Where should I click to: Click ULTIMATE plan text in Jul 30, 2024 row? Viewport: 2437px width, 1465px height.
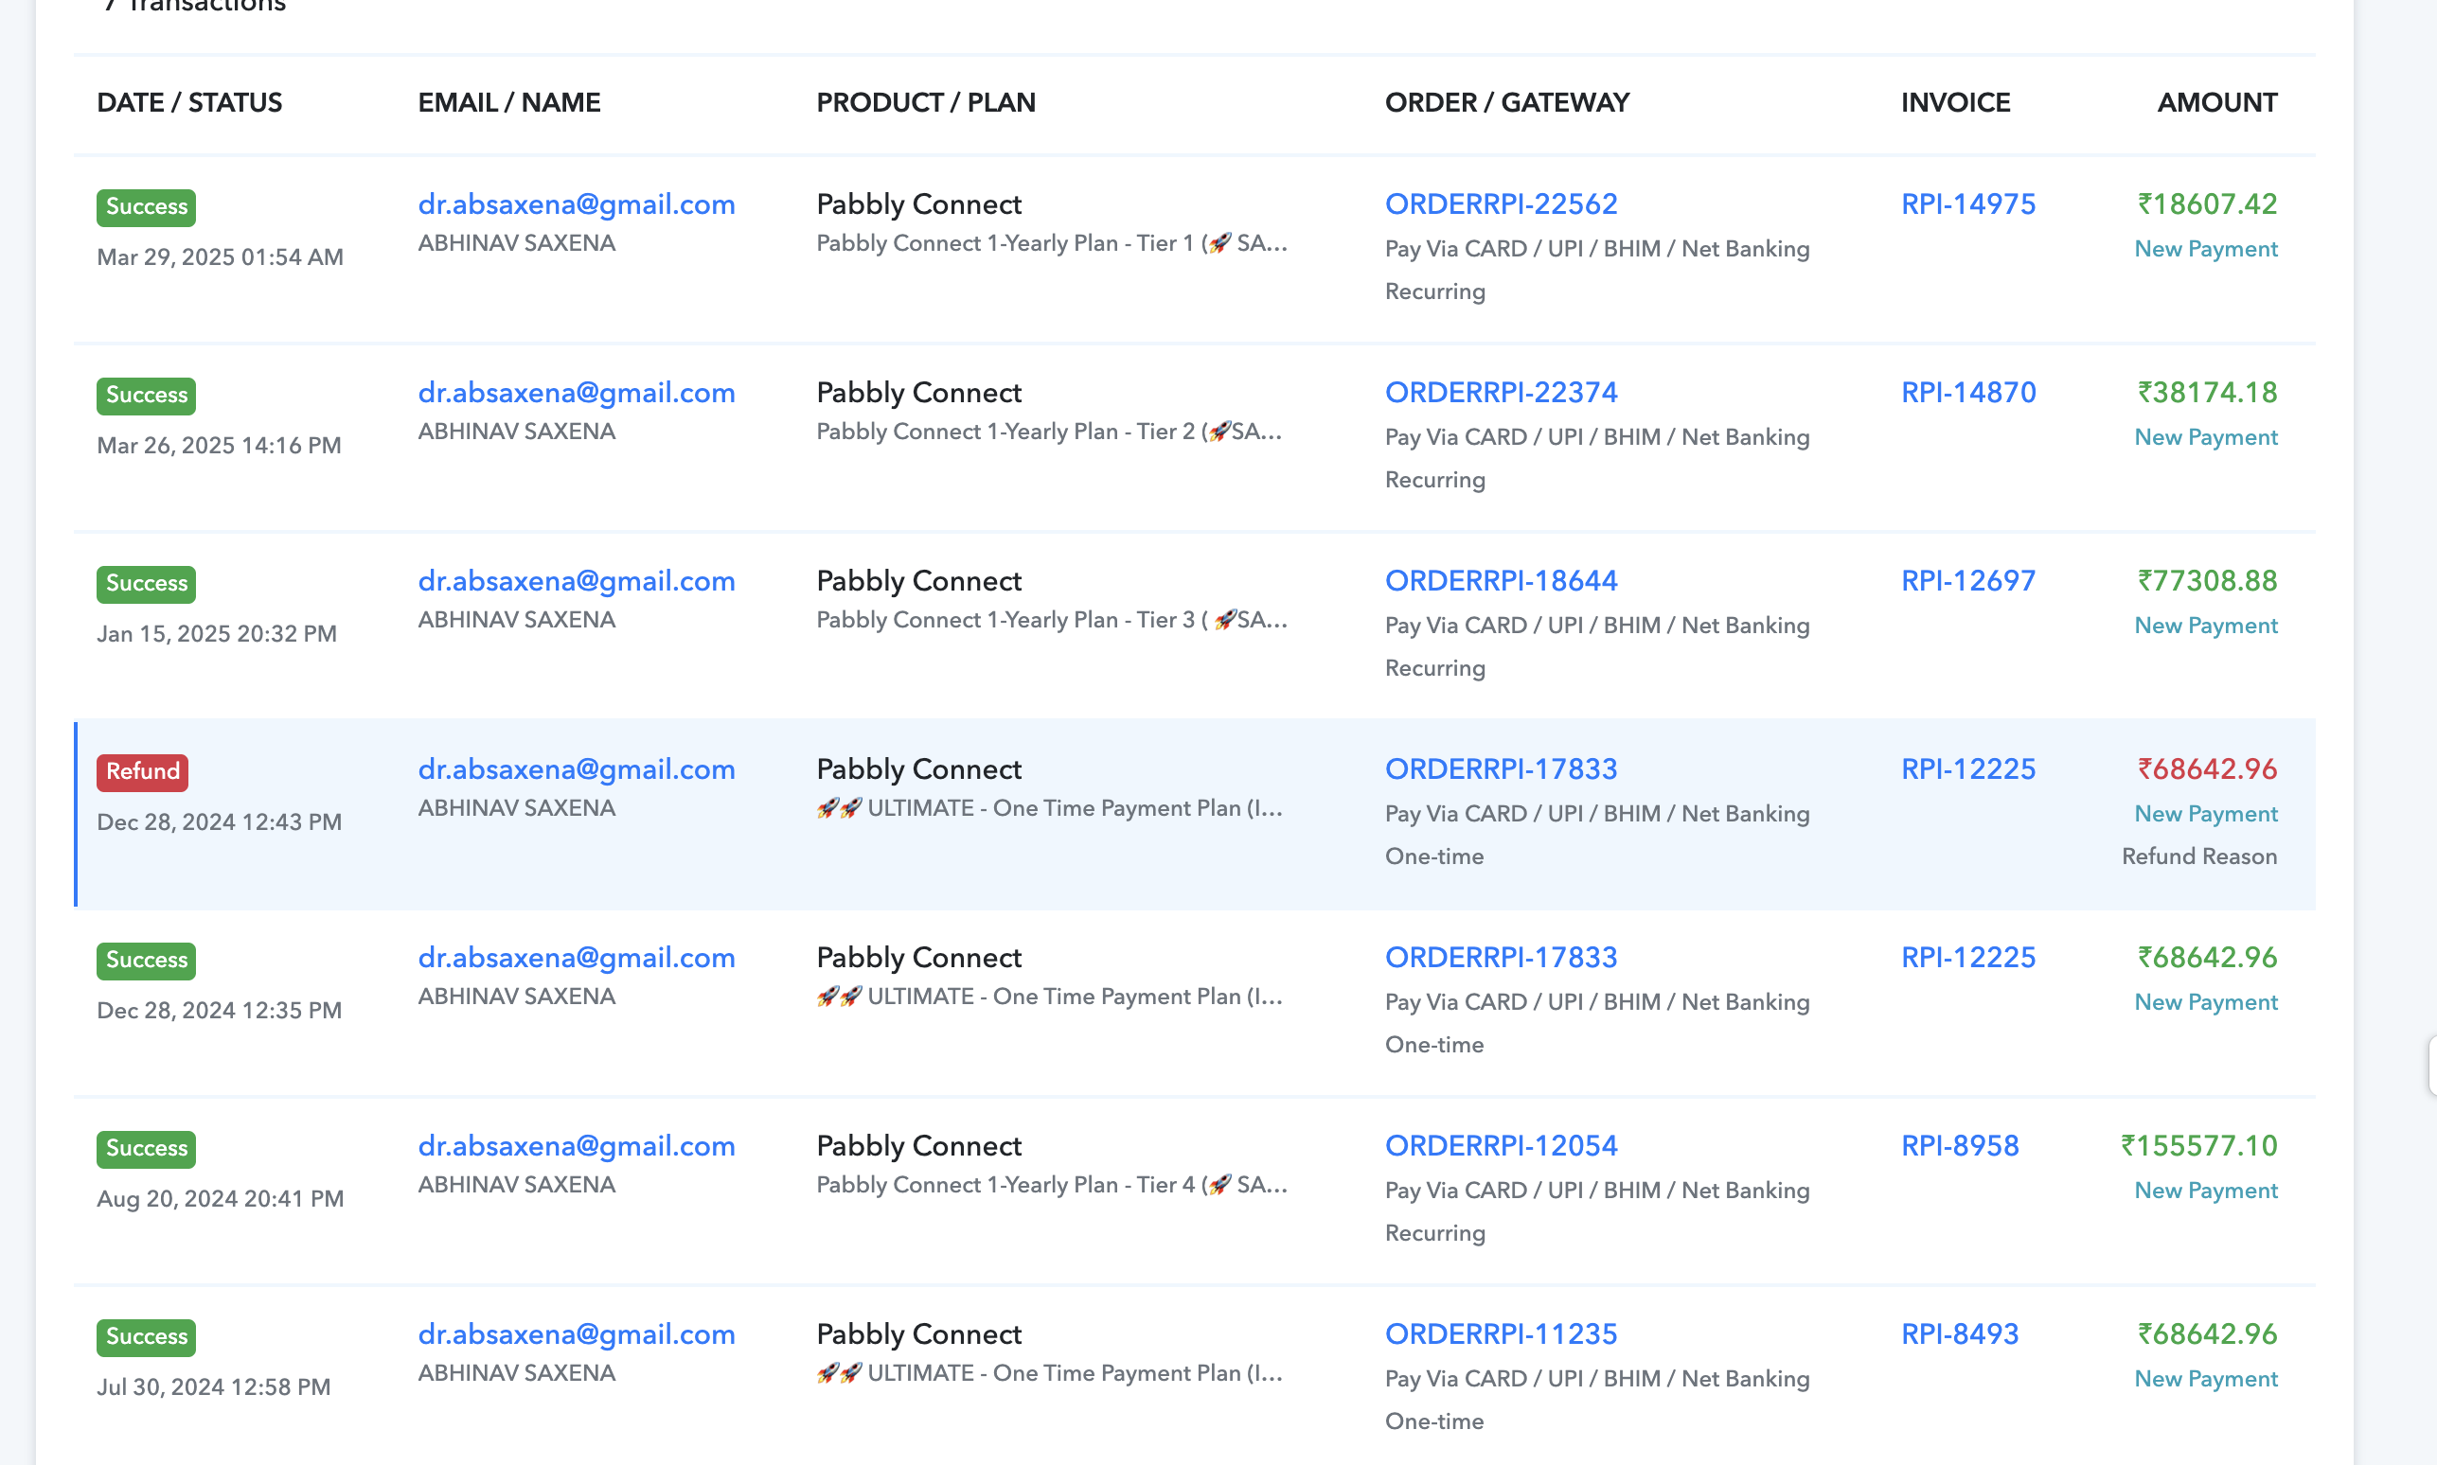point(1049,1374)
